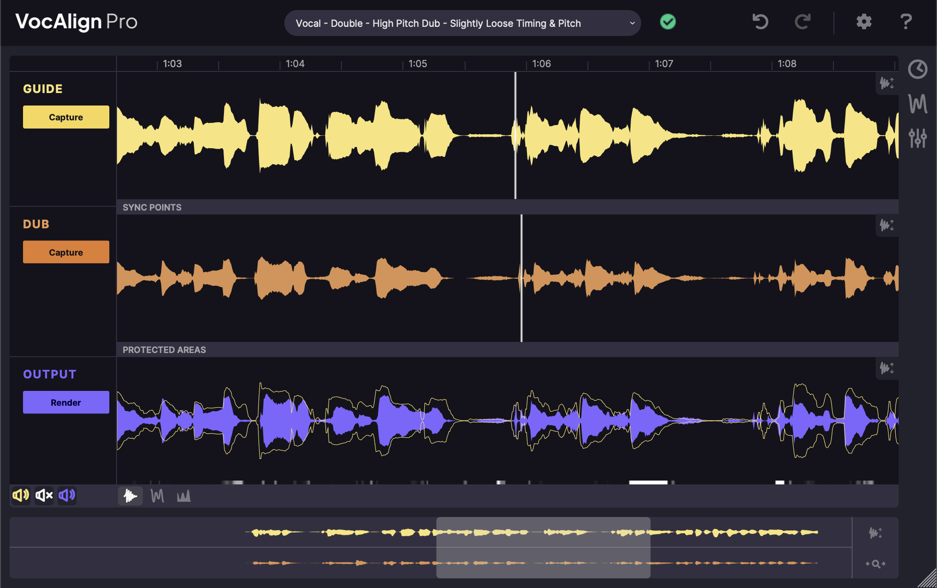Open the settings gear
937x588 pixels.
864,22
